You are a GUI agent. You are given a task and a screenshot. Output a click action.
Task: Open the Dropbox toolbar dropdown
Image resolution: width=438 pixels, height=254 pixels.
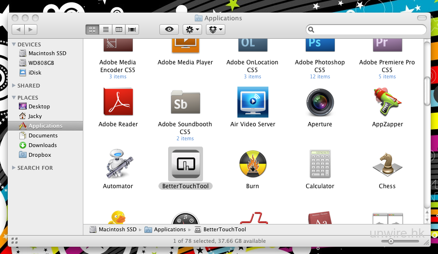pos(216,30)
